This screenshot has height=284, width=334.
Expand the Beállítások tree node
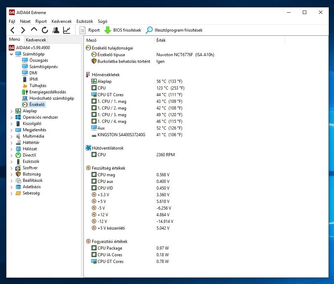[x=12, y=180]
